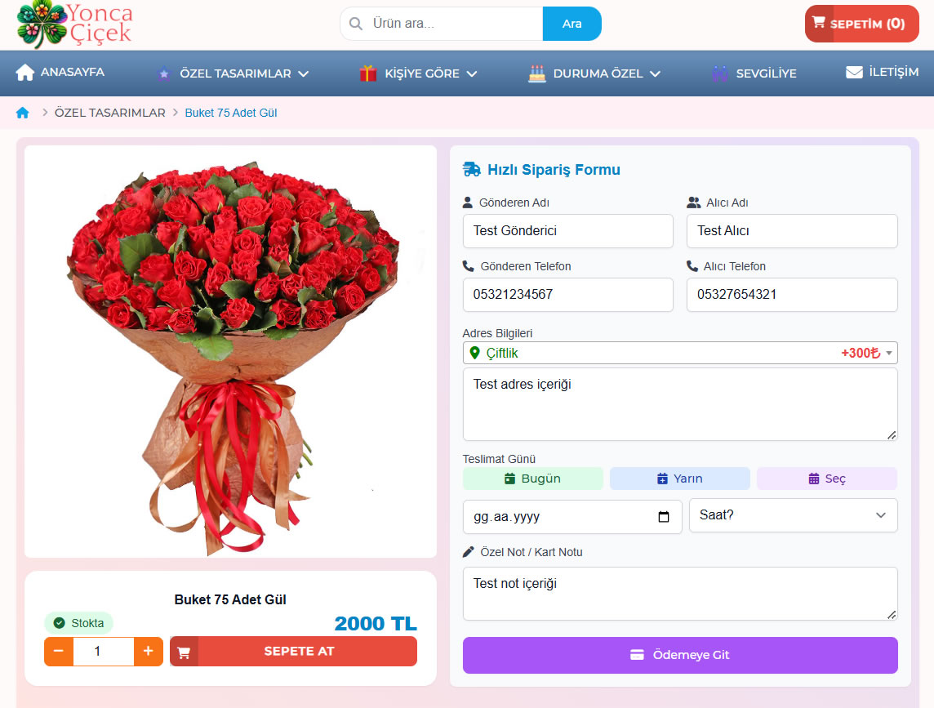934x708 pixels.
Task: Increase quantity with the plus button
Action: click(148, 652)
